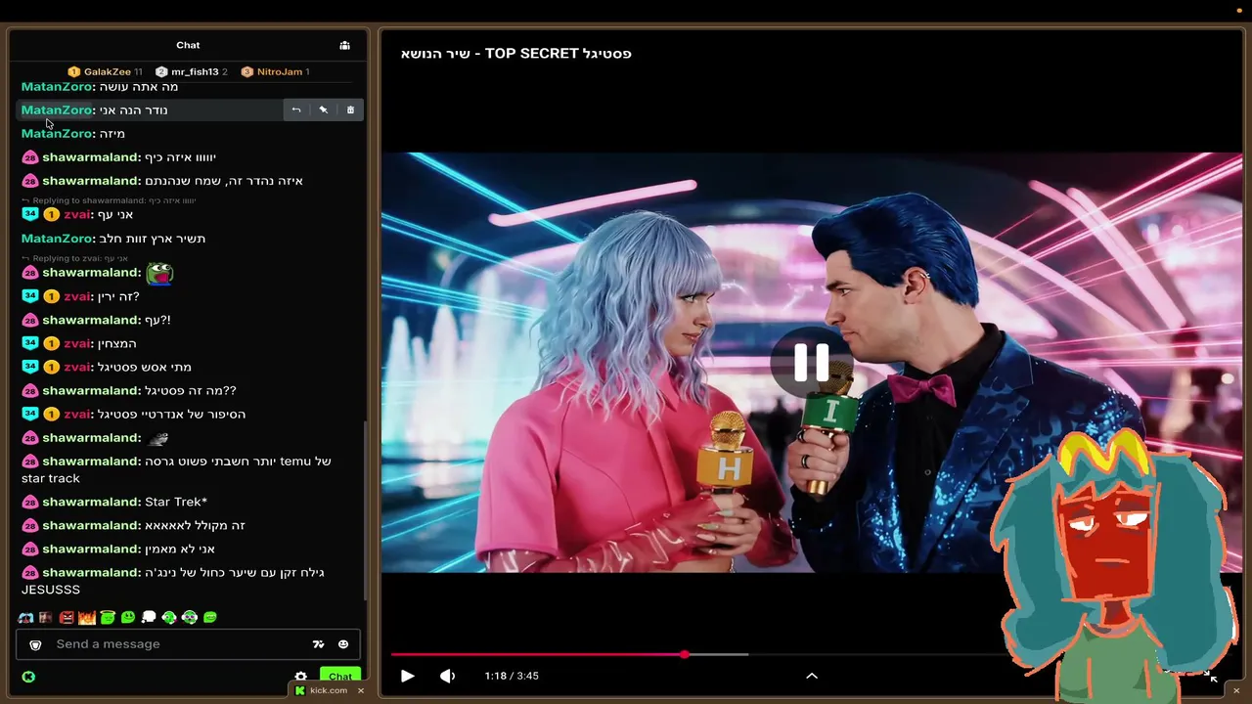The width and height of the screenshot is (1252, 704).
Task: Open chat settings gear
Action: (300, 677)
